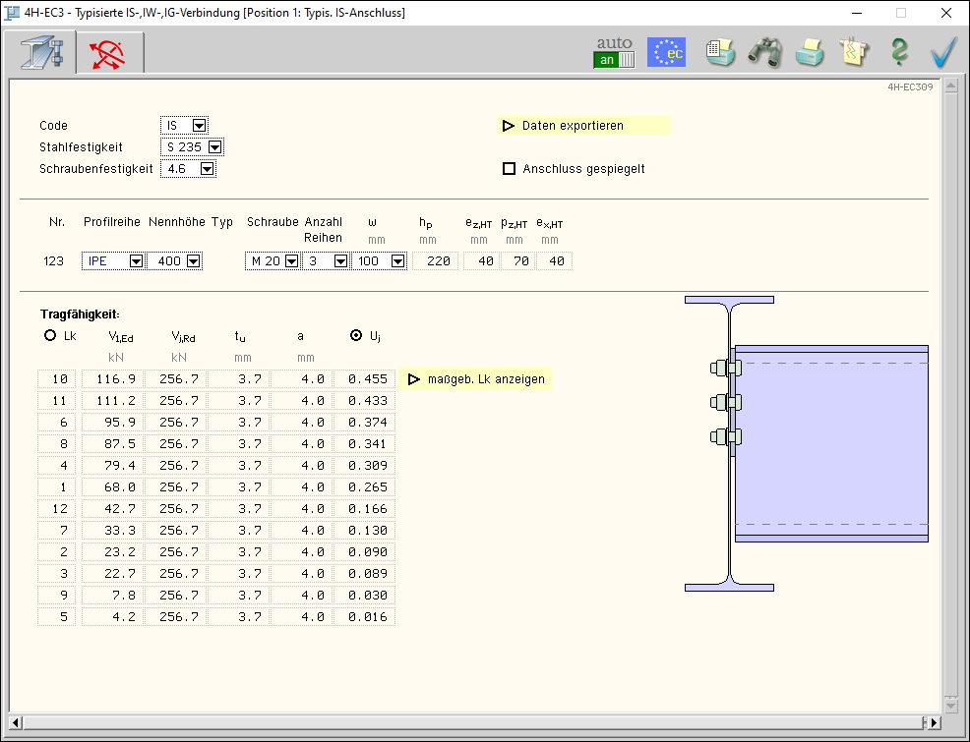Switch to the red internal forces tab
The height and width of the screenshot is (742, 970).
pos(108,53)
